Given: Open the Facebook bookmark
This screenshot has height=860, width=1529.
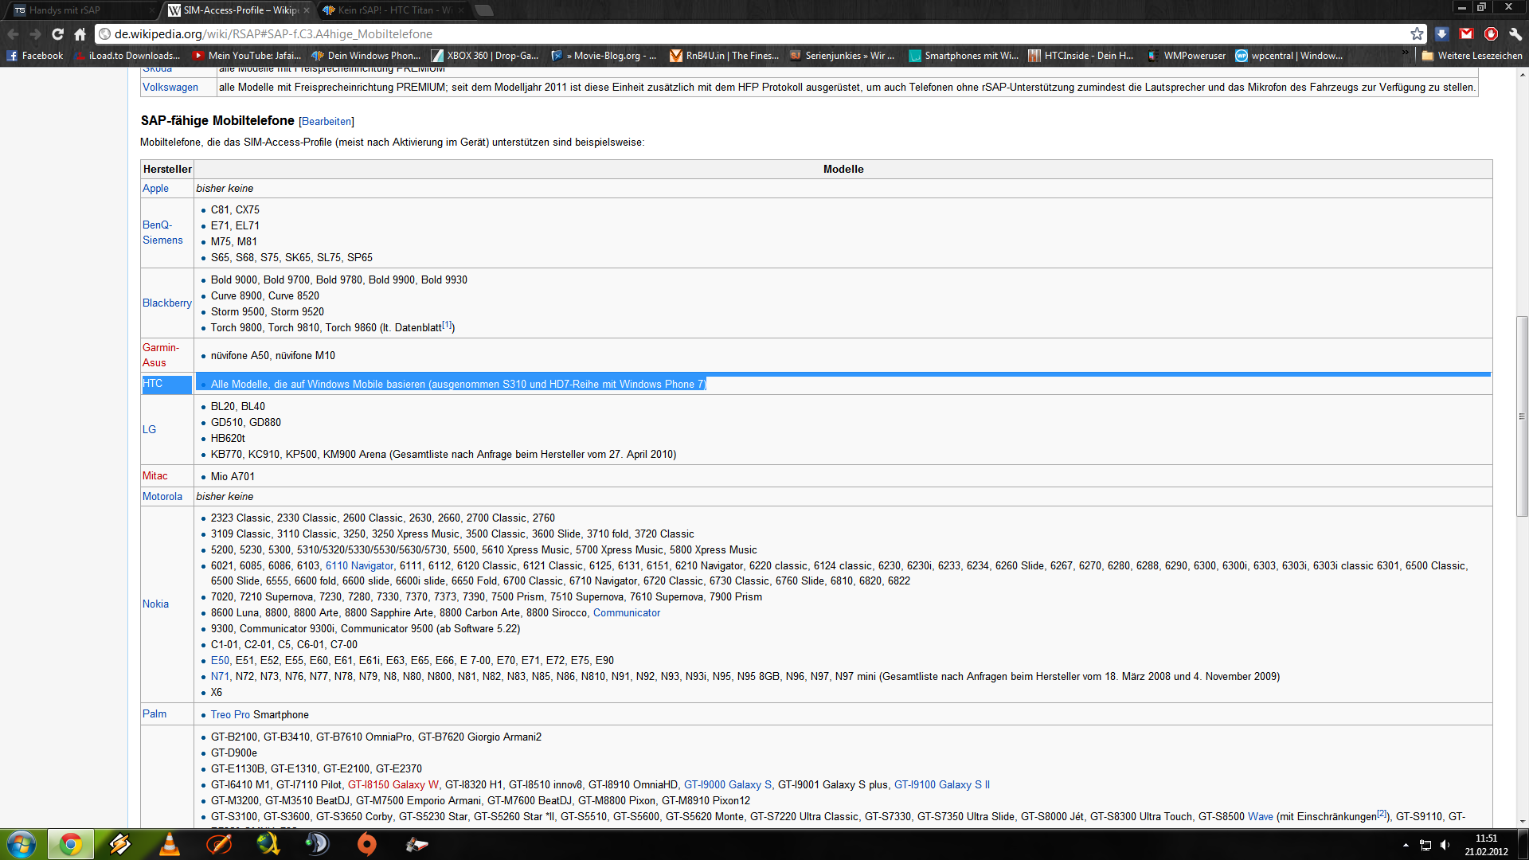Looking at the screenshot, I should coord(35,56).
